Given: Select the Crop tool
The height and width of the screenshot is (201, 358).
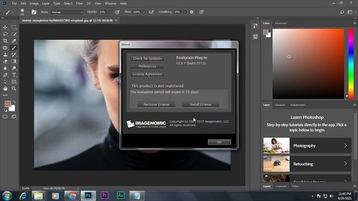Looking at the screenshot, I should click(5, 41).
